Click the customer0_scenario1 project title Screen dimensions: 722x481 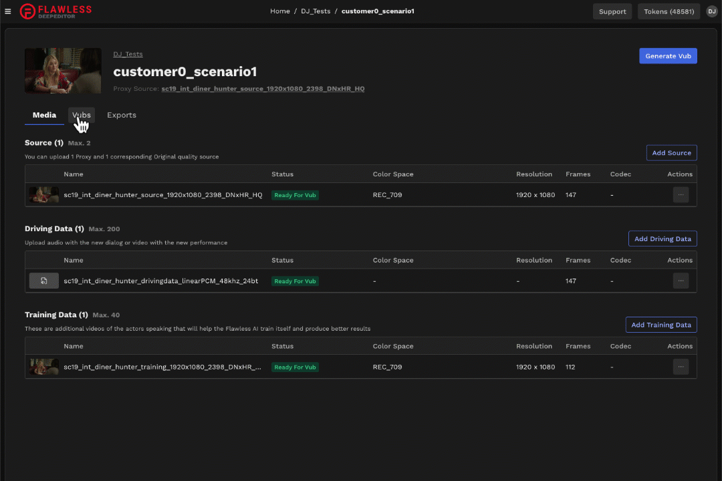[185, 71]
